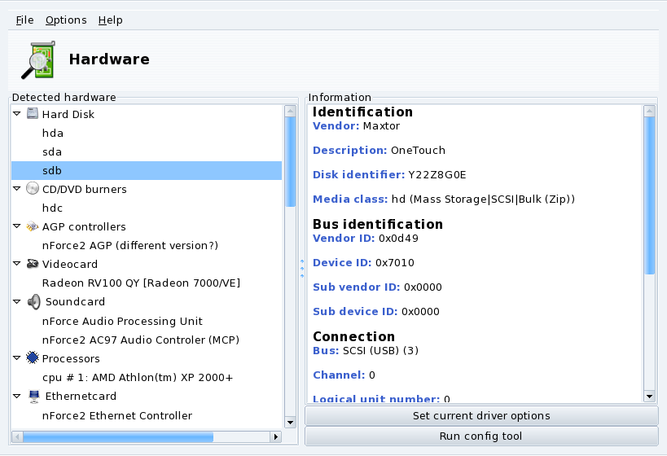Viewport: 667px width, 456px height.
Task: Click the Soundcard speaker icon
Action: click(33, 301)
